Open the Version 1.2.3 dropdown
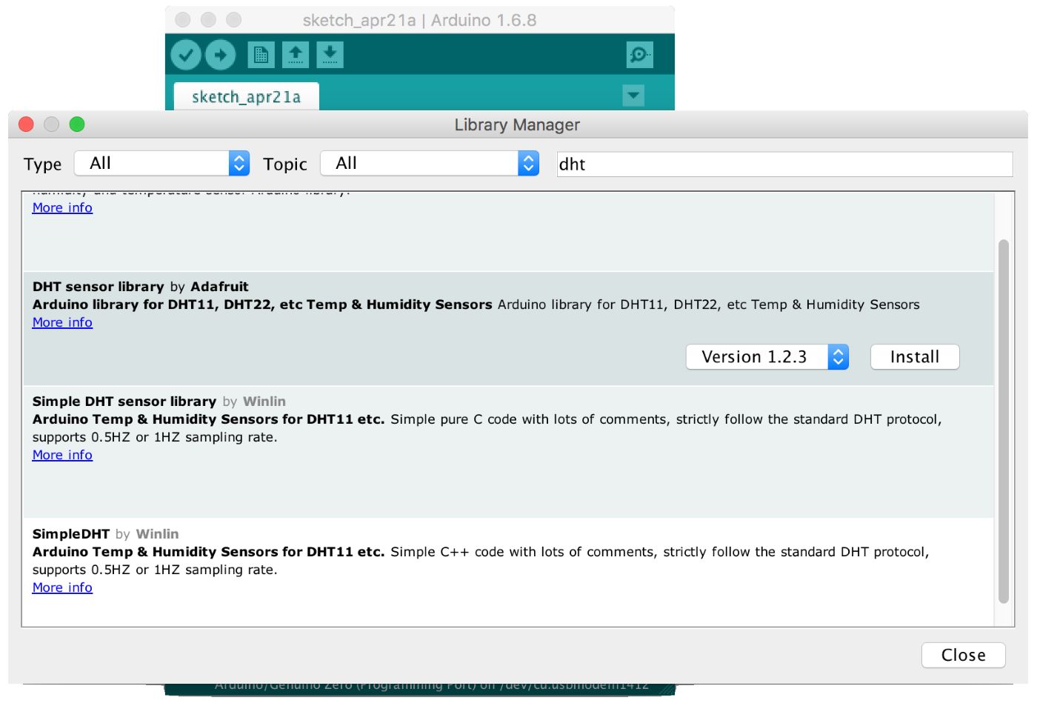This screenshot has height=703, width=1037. pos(767,357)
